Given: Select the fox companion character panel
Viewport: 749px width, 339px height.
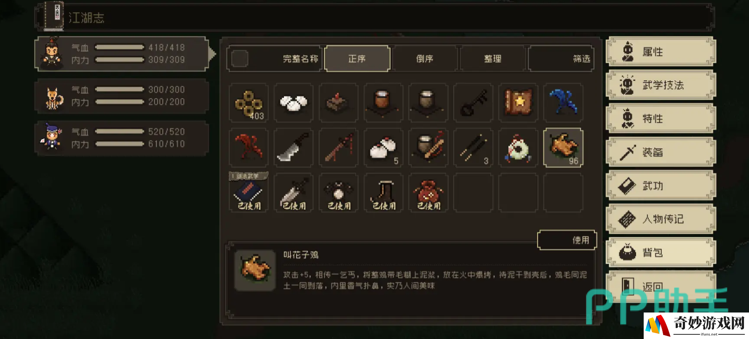Looking at the screenshot, I should click(122, 96).
